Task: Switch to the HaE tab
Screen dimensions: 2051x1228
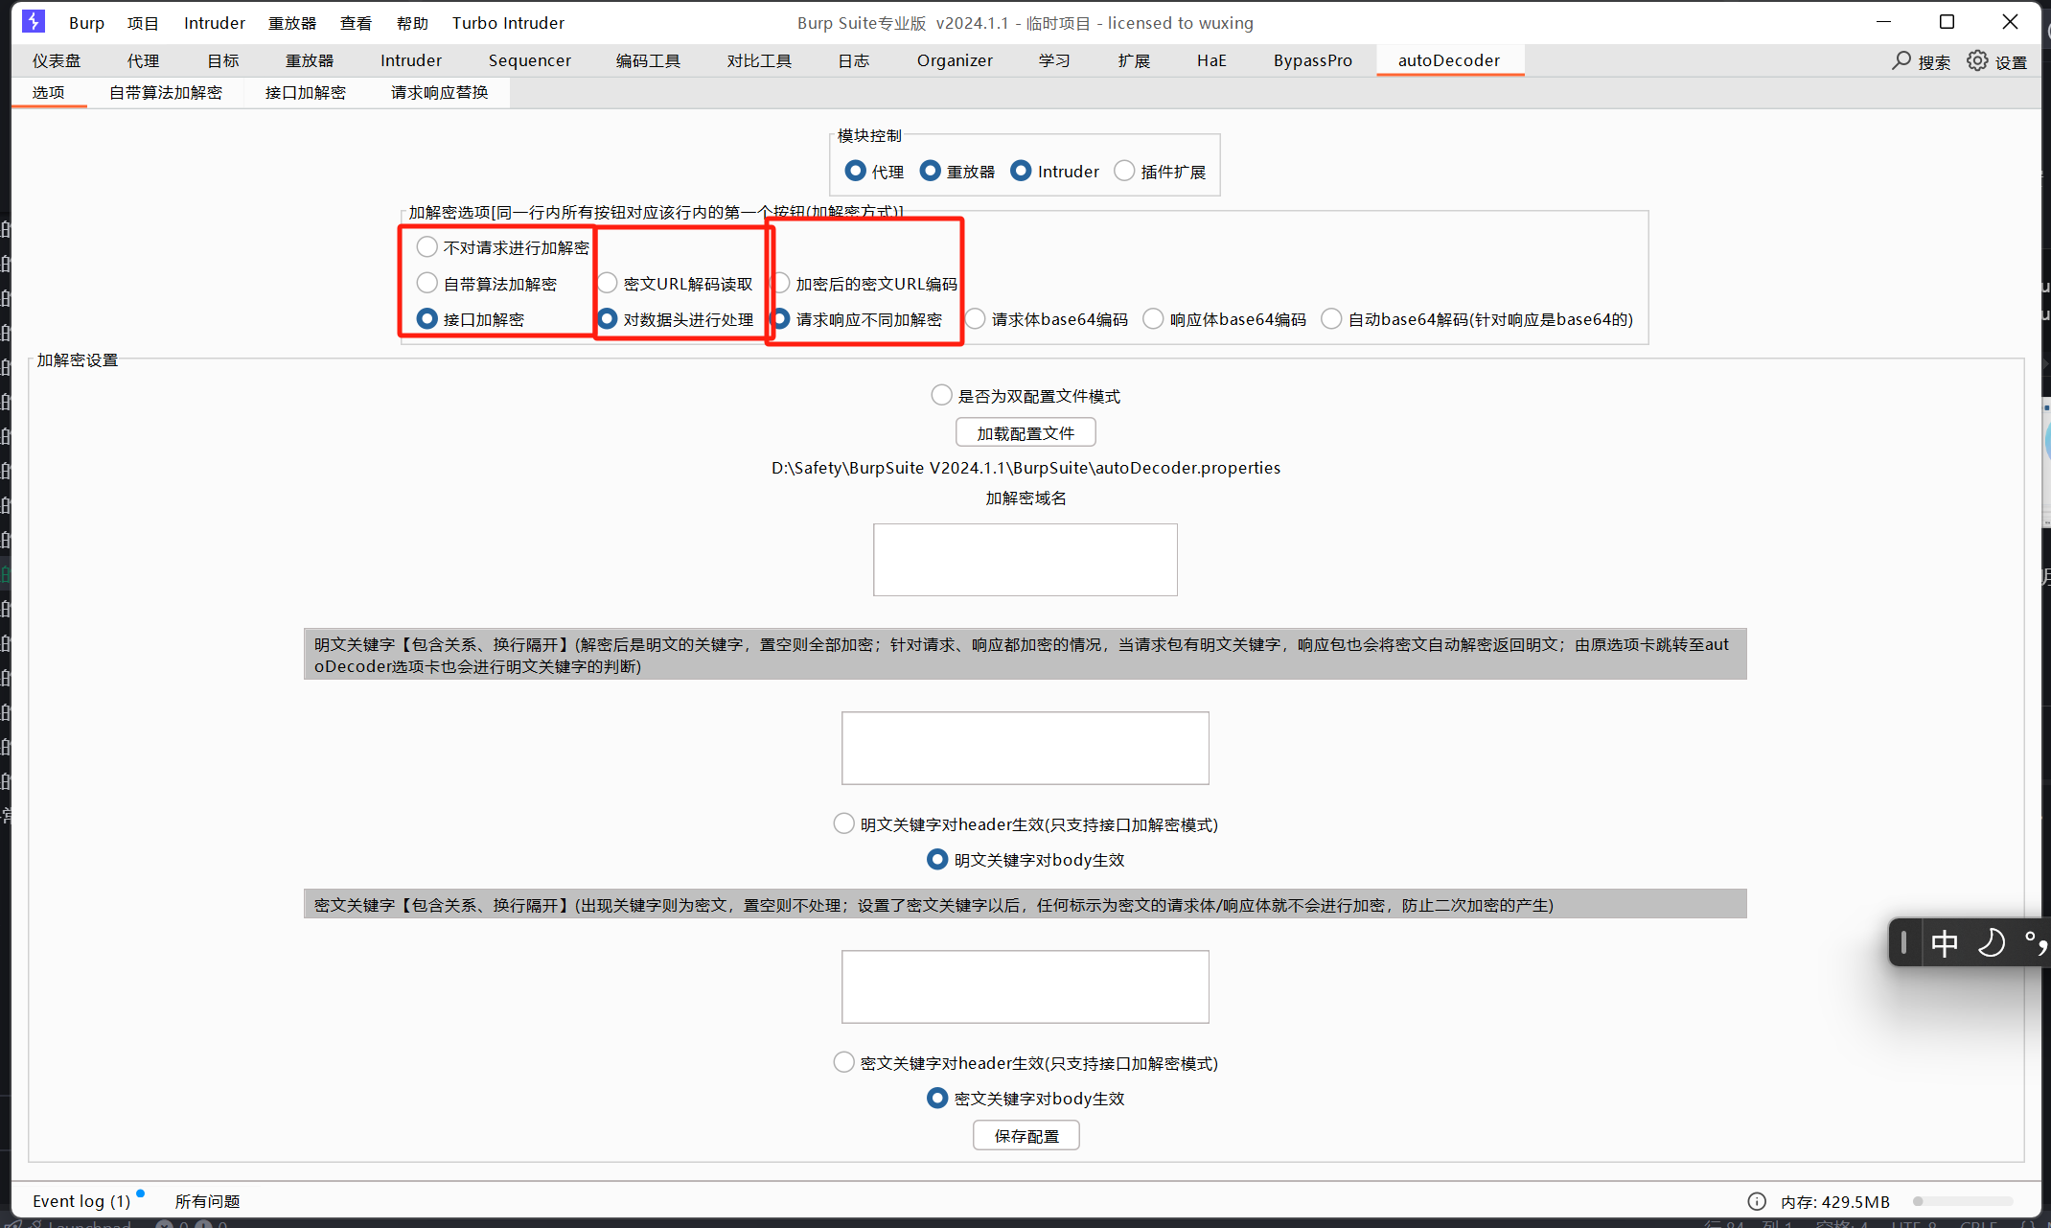Action: (1211, 60)
